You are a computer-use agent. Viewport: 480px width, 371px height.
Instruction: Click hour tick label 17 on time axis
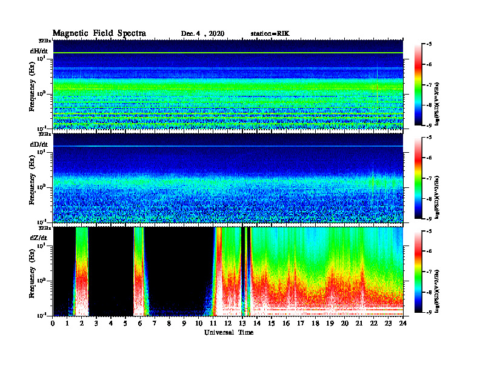point(301,324)
